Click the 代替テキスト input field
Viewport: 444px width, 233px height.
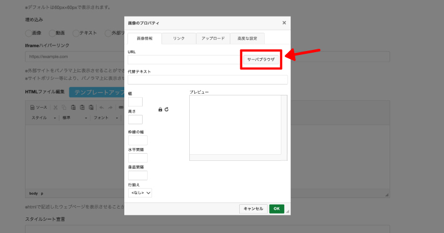pos(208,79)
